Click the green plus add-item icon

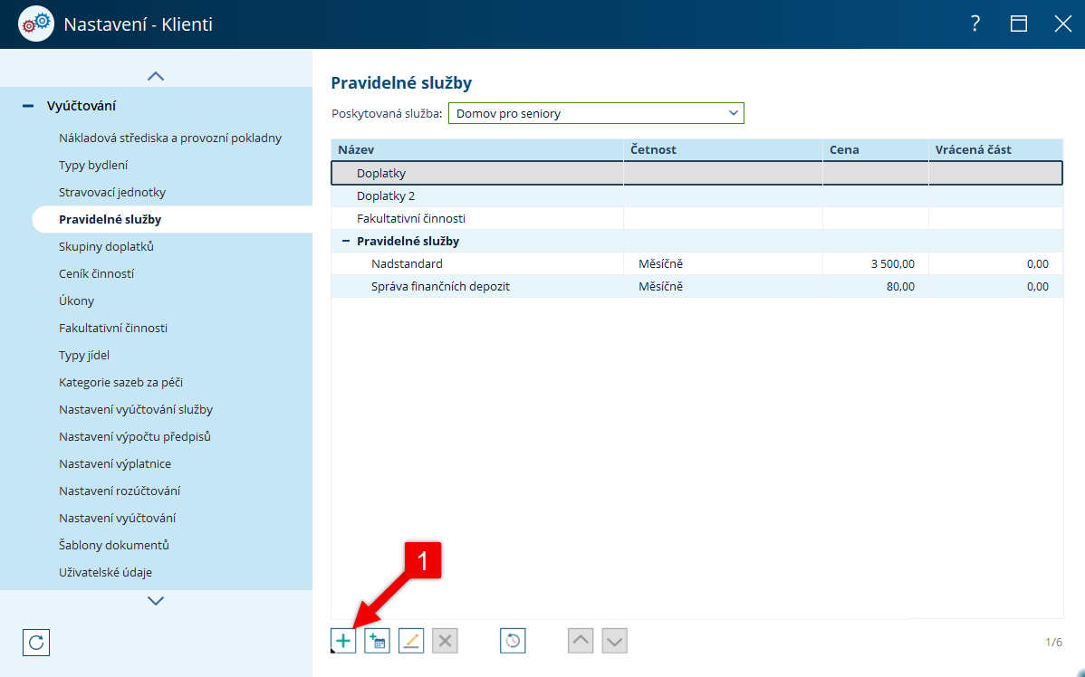pos(343,641)
